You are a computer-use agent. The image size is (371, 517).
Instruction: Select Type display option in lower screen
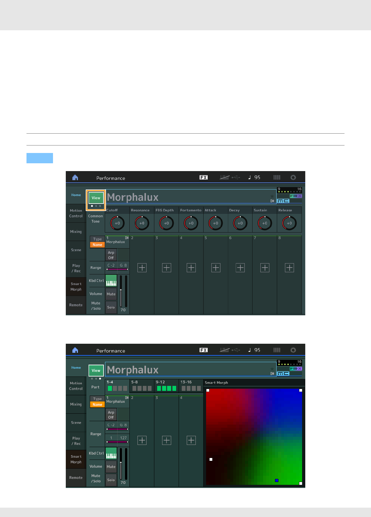point(97,399)
